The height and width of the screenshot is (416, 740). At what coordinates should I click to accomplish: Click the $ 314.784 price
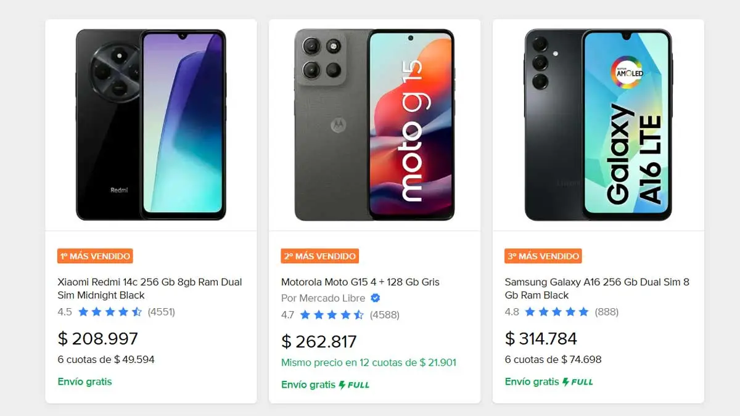(541, 338)
